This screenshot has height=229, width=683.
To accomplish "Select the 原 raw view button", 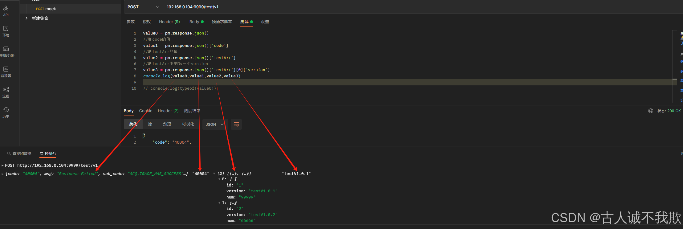I will (x=150, y=124).
